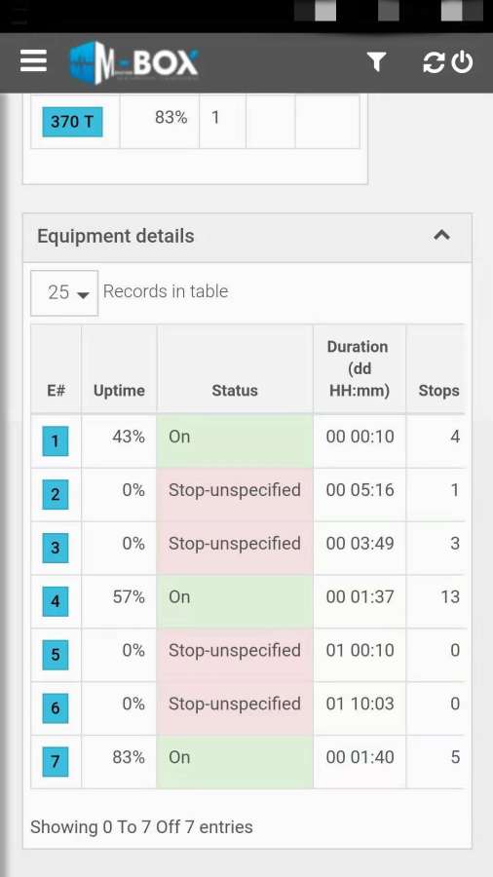Open equipment number 7 badge
493x877 pixels.
[56, 762]
